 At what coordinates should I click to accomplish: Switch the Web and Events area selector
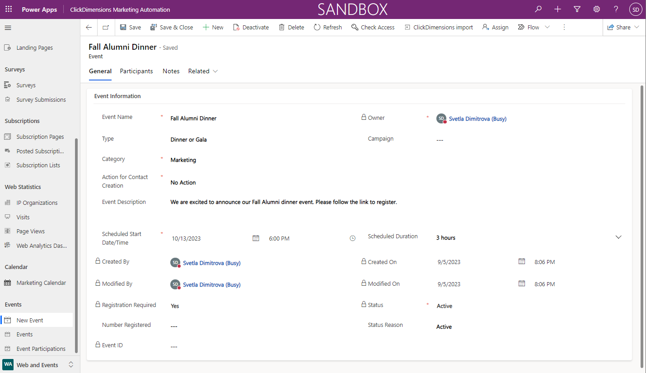tap(38, 365)
